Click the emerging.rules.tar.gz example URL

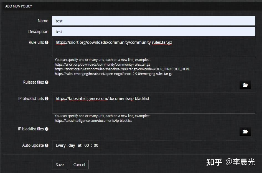click(114, 74)
